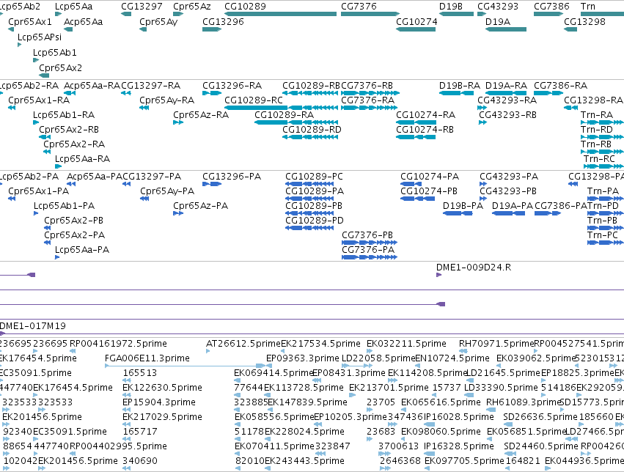
Task: Select protein label CG10289-PD
Action: [x=315, y=221]
